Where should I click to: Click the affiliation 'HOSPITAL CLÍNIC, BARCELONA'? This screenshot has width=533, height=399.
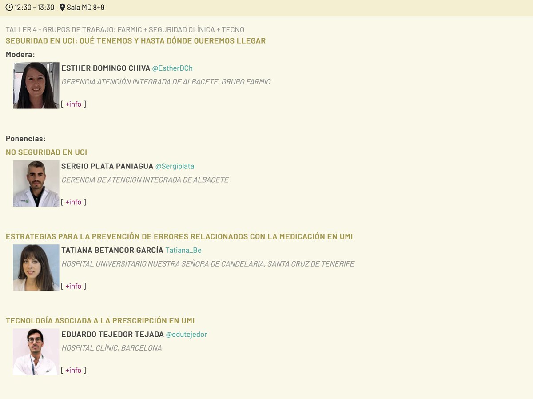[111, 348]
